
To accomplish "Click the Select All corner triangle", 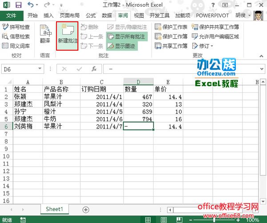I will (x=9, y=82).
